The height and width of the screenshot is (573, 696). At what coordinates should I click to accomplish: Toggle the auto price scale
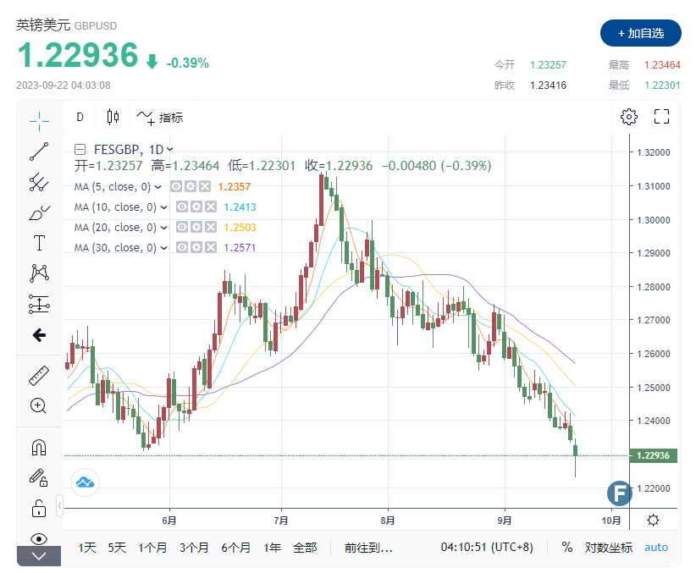pos(656,547)
